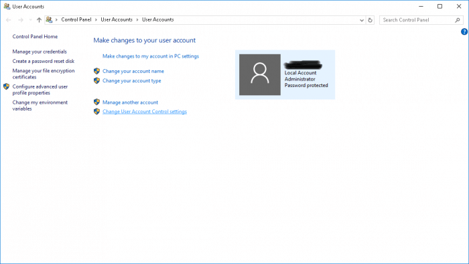Open Make changes to my account in PC settings
The width and height of the screenshot is (469, 264).
151,56
